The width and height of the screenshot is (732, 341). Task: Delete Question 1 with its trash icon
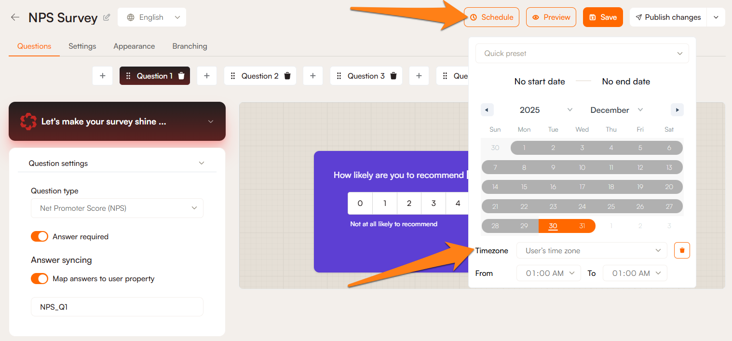coord(181,76)
